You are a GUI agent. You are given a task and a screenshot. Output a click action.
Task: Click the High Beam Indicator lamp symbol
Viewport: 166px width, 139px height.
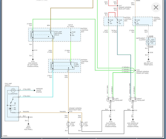pos(148,41)
